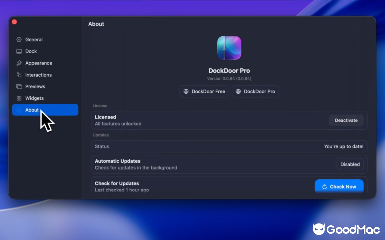Click the Check Now update button

click(339, 186)
